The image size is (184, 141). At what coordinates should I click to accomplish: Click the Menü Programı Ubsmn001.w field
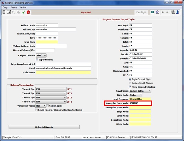[140, 99]
